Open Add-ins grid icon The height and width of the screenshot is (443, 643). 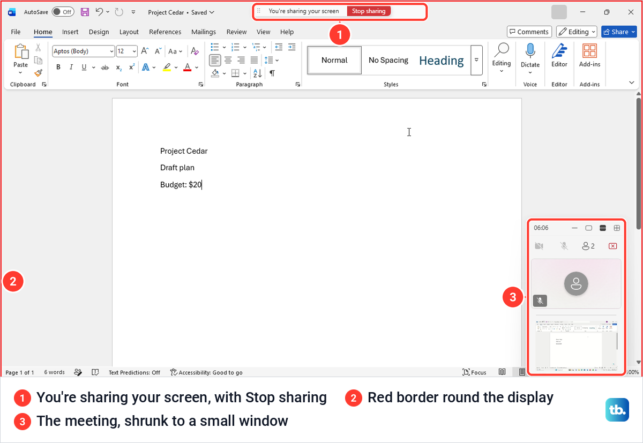[x=589, y=51]
